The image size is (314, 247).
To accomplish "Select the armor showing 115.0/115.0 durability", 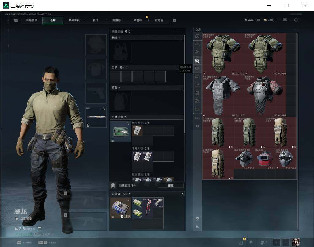I will click(x=223, y=96).
